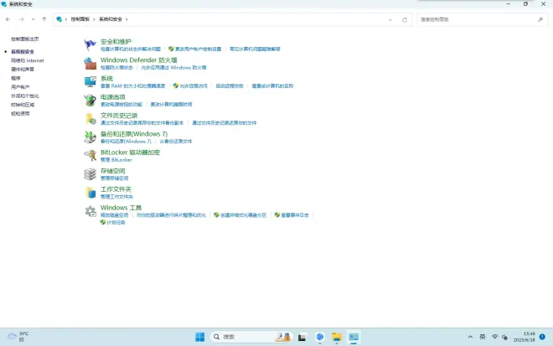Click the 从备份还原文件 link
The height and width of the screenshot is (346, 553).
pyautogui.click(x=176, y=141)
